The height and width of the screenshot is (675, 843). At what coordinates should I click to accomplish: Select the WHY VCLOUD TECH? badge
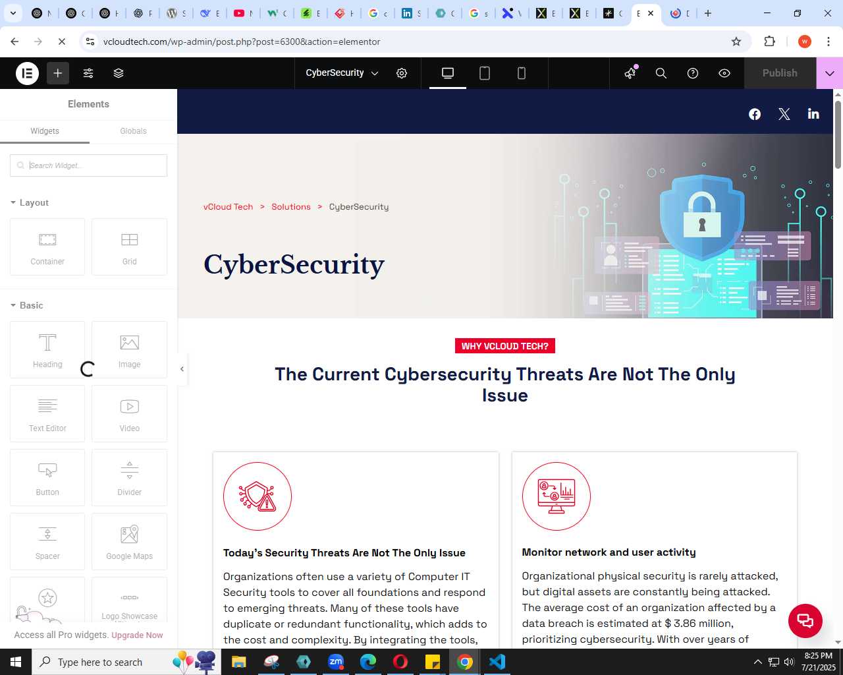tap(505, 346)
